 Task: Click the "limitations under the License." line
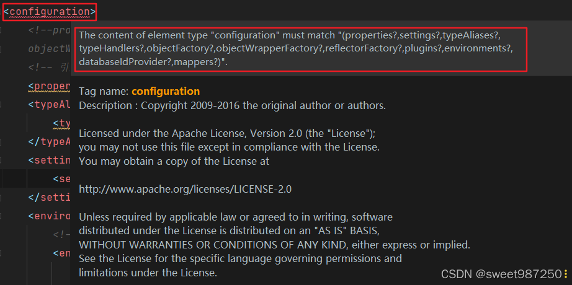coord(148,272)
